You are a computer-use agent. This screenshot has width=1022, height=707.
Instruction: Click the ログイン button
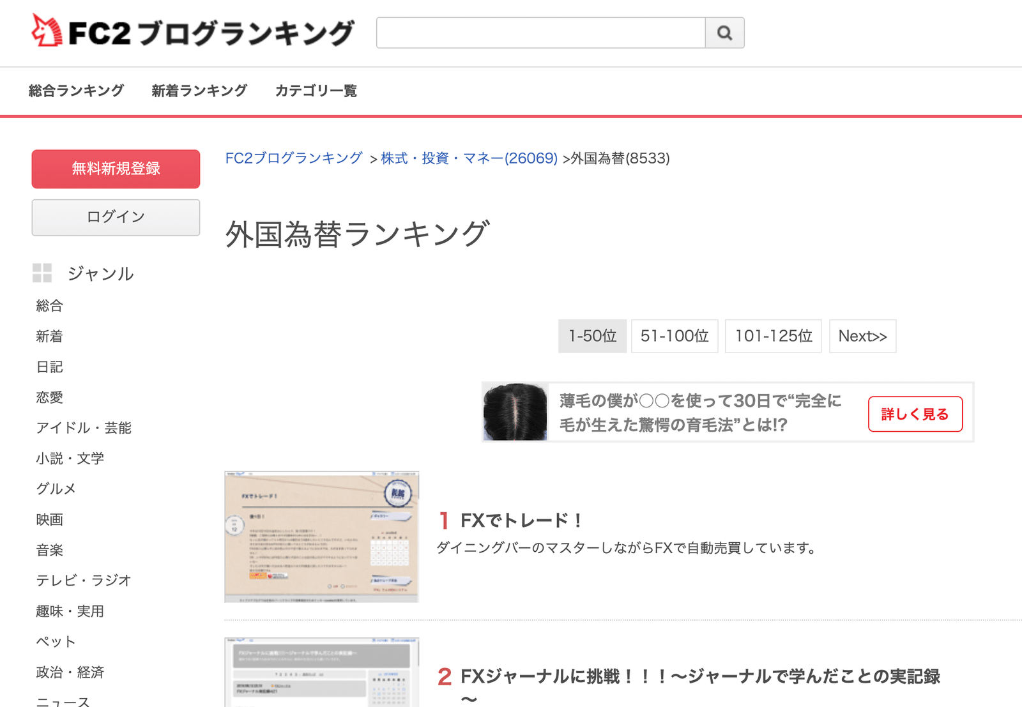(x=116, y=217)
